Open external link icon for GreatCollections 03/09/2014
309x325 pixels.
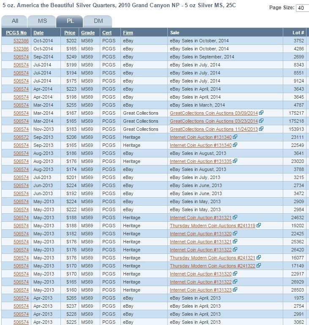[261, 113]
